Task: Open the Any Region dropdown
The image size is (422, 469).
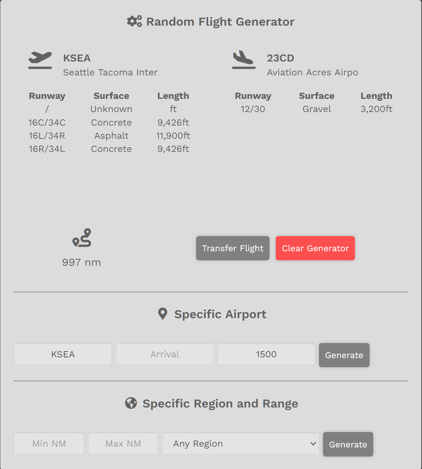Action: click(241, 443)
